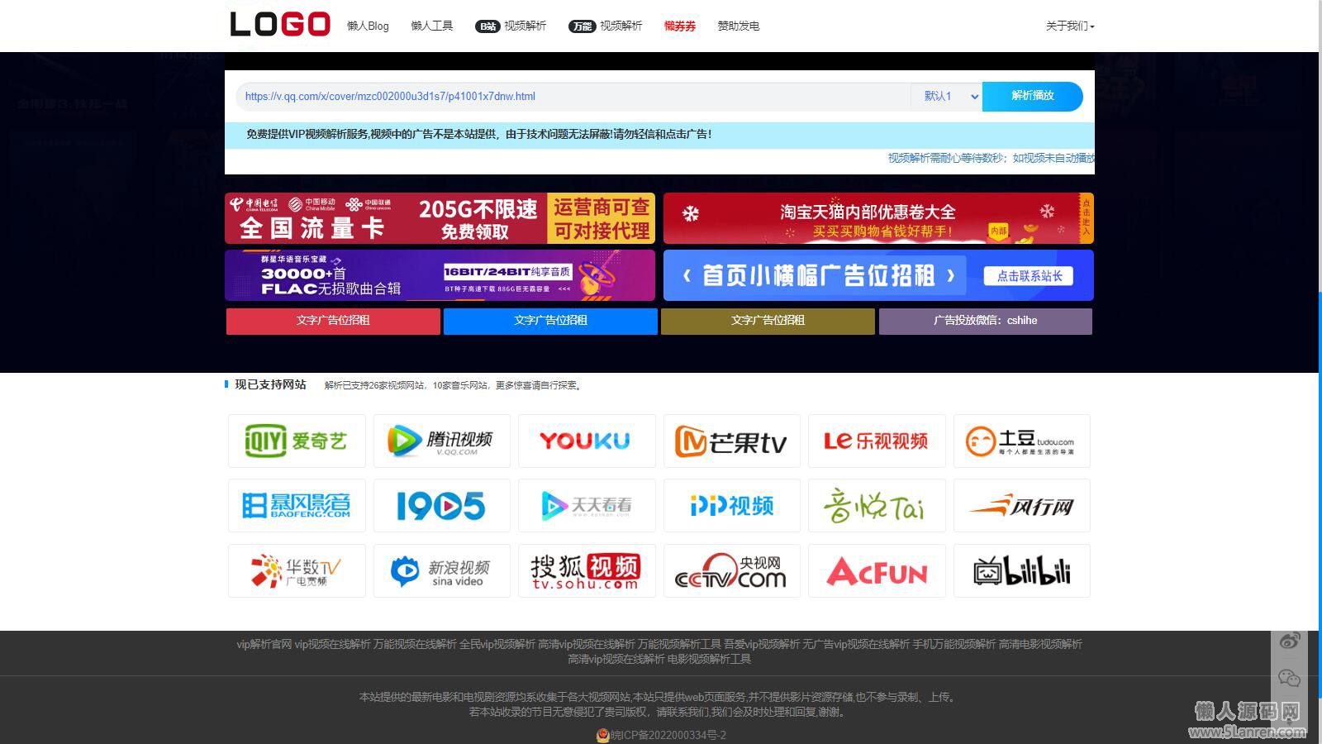Click the Mango TV logo
Image resolution: width=1322 pixels, height=744 pixels.
pyautogui.click(x=731, y=441)
